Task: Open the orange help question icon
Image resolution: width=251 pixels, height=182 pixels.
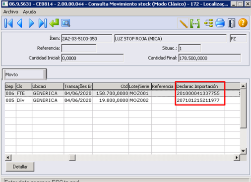Action: pyautogui.click(x=243, y=23)
